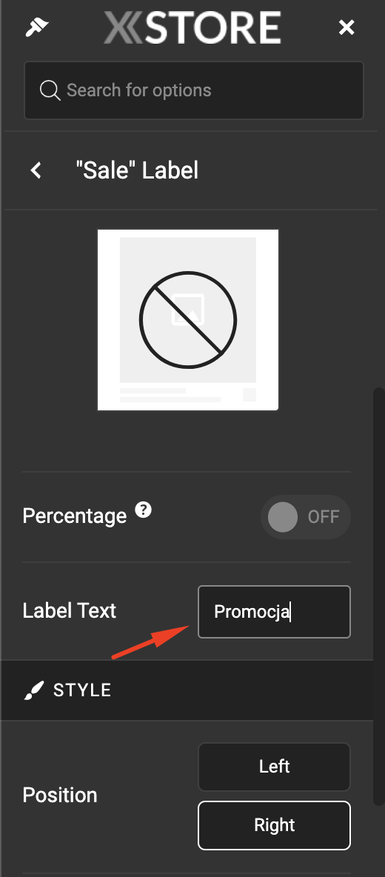The image size is (385, 877).
Task: Open the Percentage help question mark
Action: pyautogui.click(x=144, y=510)
